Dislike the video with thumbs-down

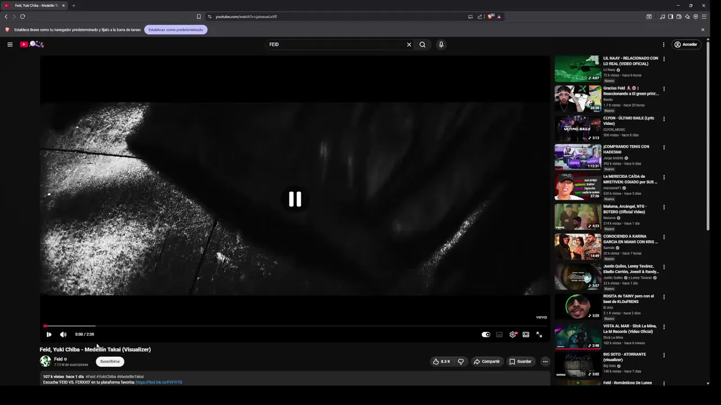point(461,362)
